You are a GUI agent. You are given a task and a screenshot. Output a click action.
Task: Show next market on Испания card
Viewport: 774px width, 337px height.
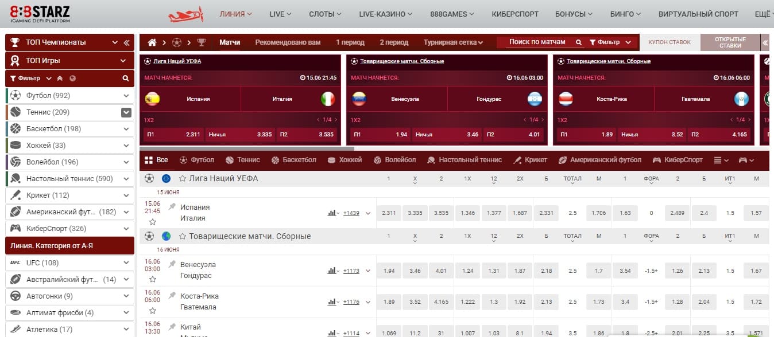[x=336, y=120]
